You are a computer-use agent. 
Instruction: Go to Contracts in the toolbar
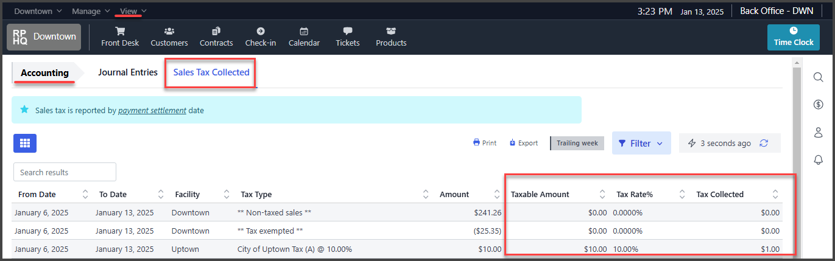pos(216,37)
